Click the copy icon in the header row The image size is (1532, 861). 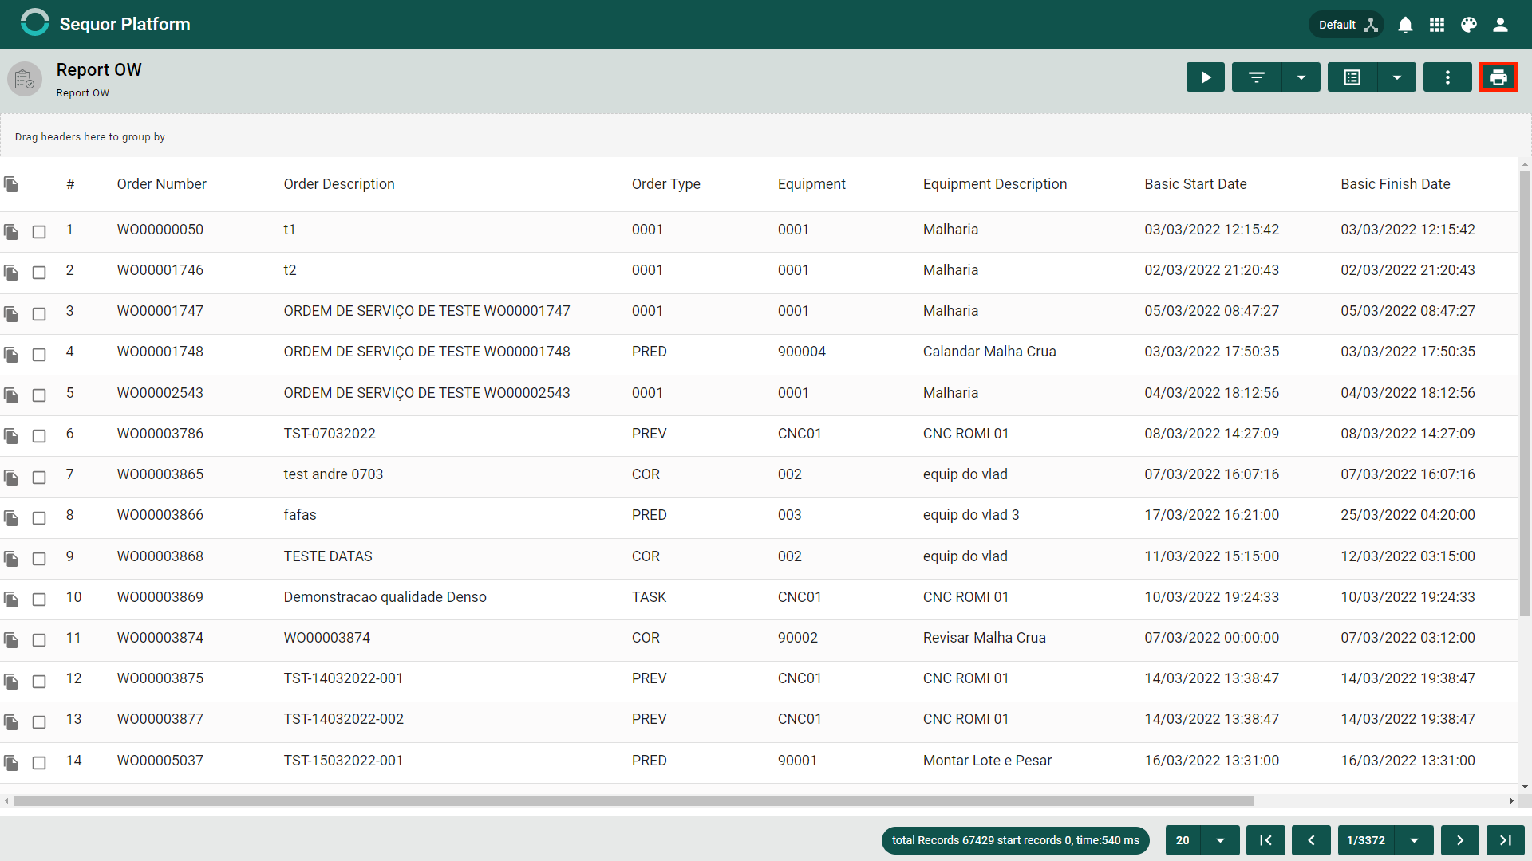point(11,185)
